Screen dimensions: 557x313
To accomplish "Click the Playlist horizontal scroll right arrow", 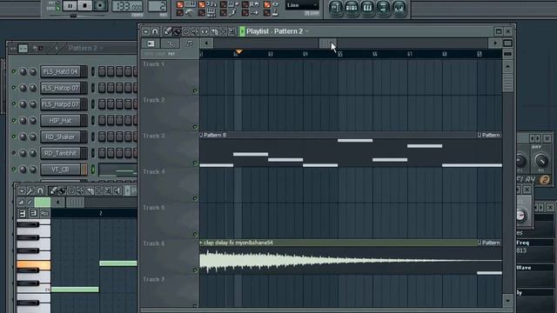I will pyautogui.click(x=495, y=43).
